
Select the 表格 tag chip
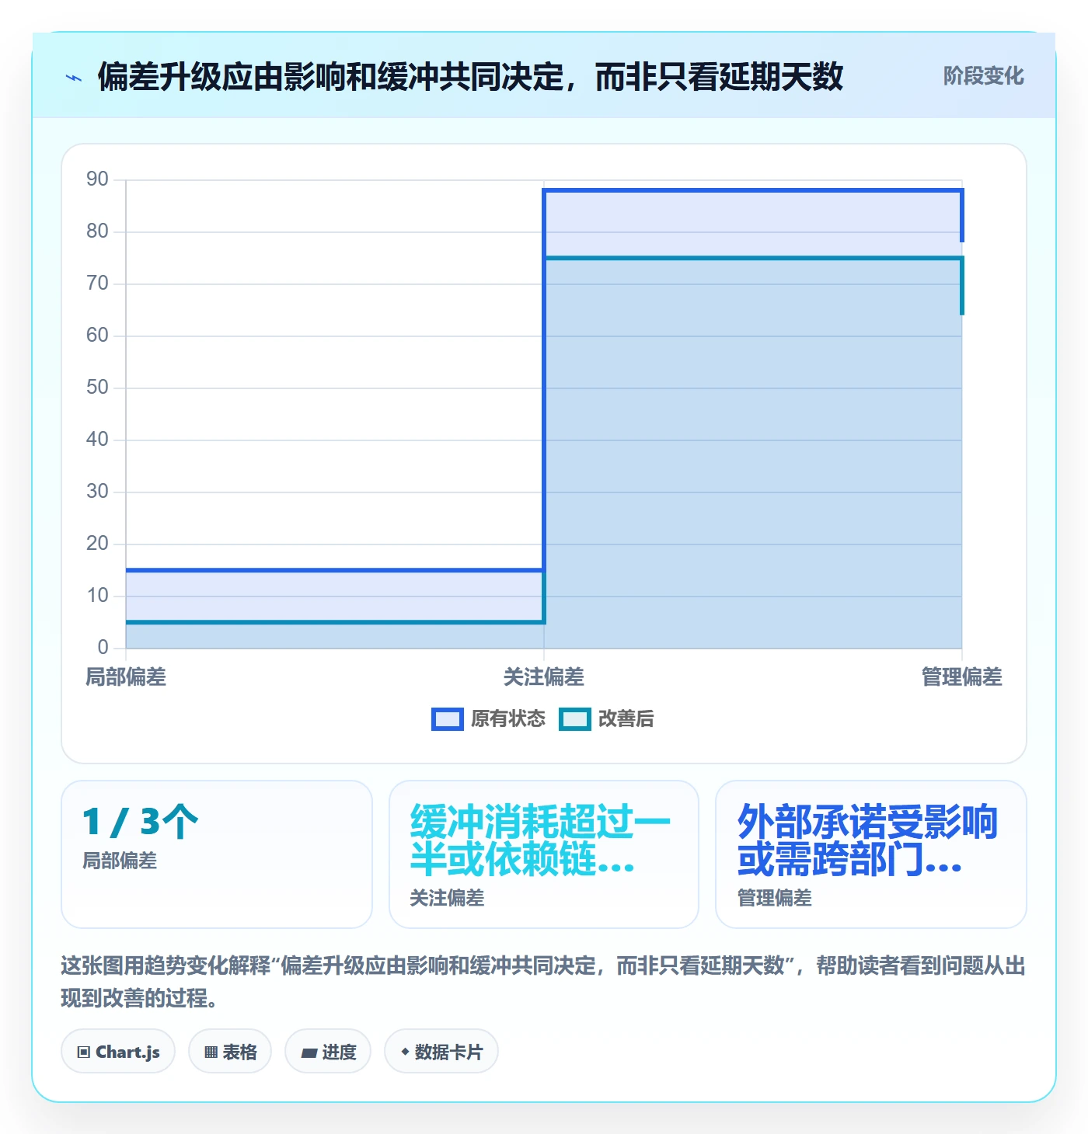coord(230,1052)
